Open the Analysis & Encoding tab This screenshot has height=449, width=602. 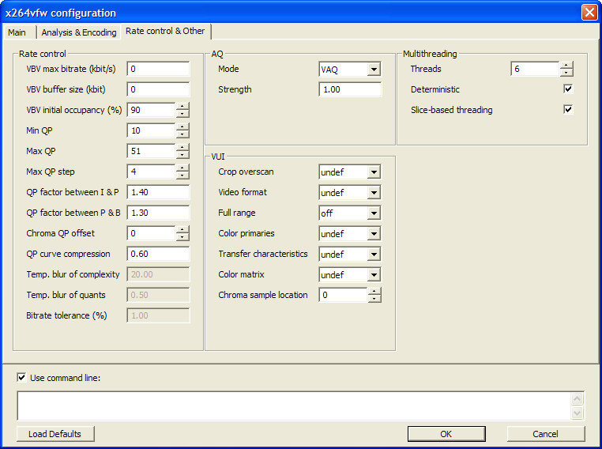coord(79,32)
